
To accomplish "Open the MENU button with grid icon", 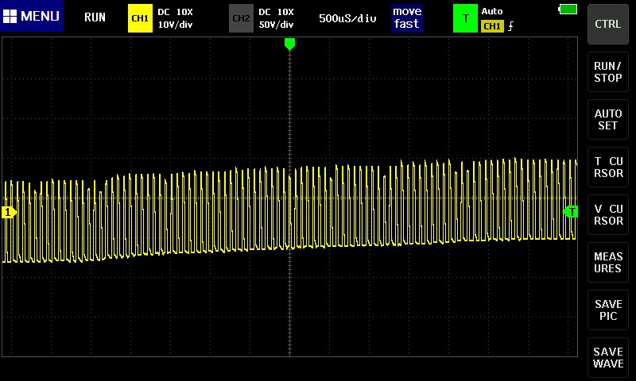I will pos(32,17).
